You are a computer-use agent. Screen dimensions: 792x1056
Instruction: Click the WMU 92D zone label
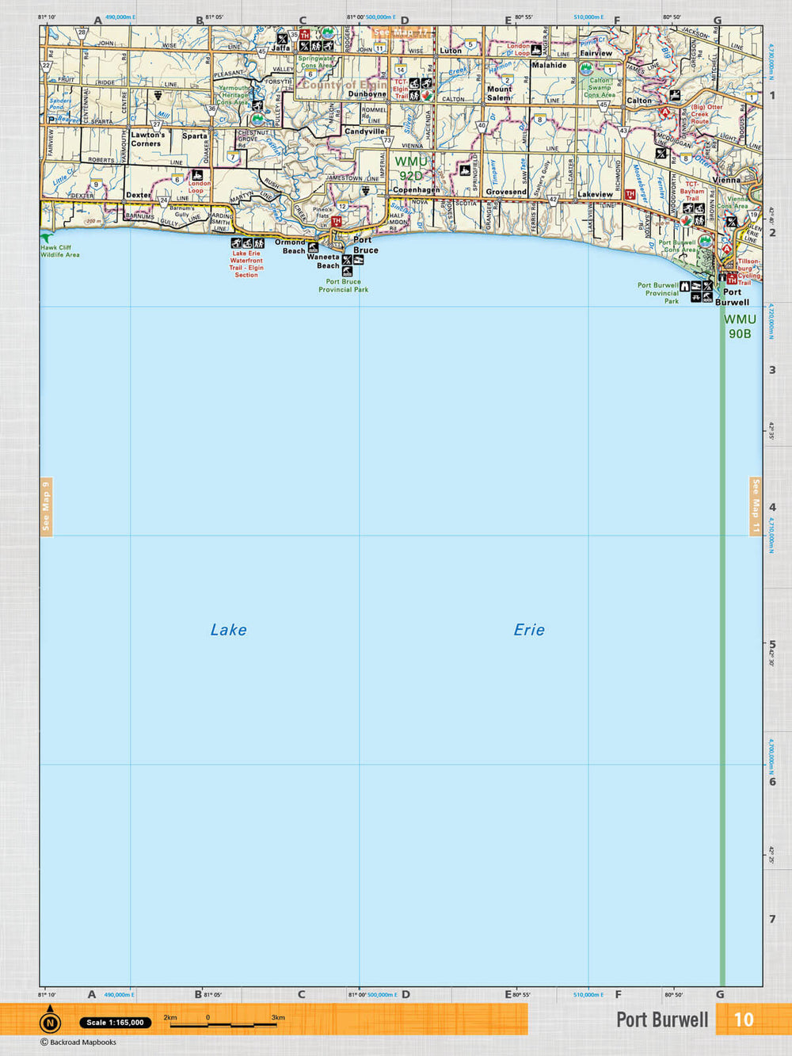point(410,168)
